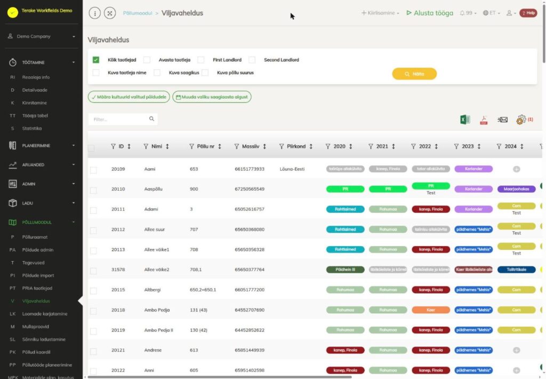Open the user account icon menu

pos(510,13)
